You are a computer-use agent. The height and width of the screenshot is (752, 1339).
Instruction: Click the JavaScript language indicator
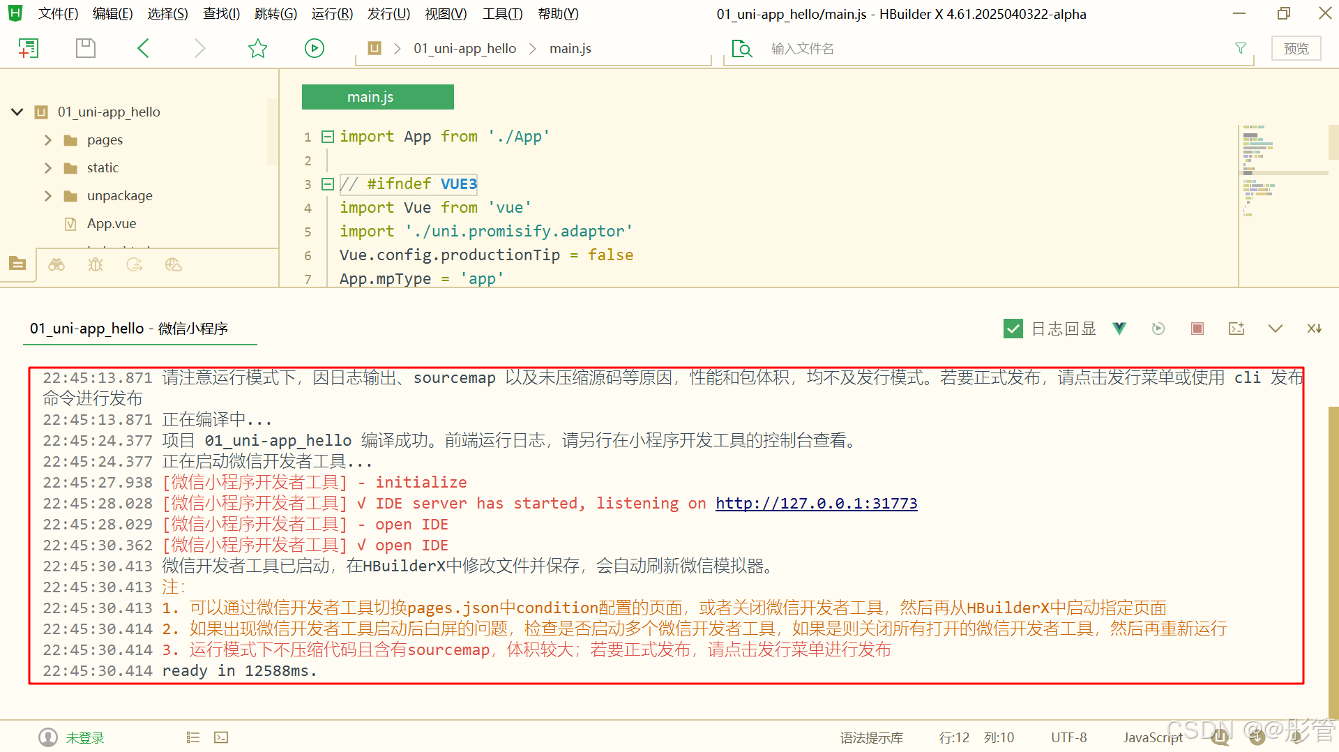click(x=1152, y=737)
